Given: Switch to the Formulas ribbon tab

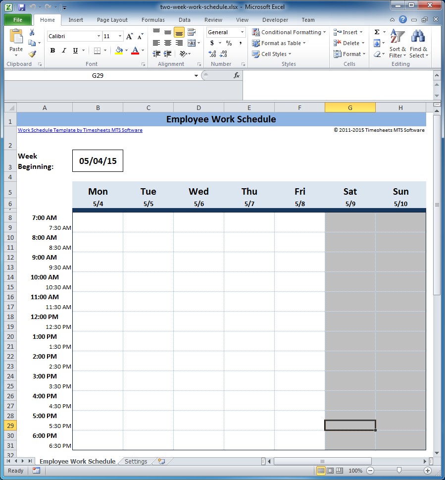Looking at the screenshot, I should click(153, 20).
